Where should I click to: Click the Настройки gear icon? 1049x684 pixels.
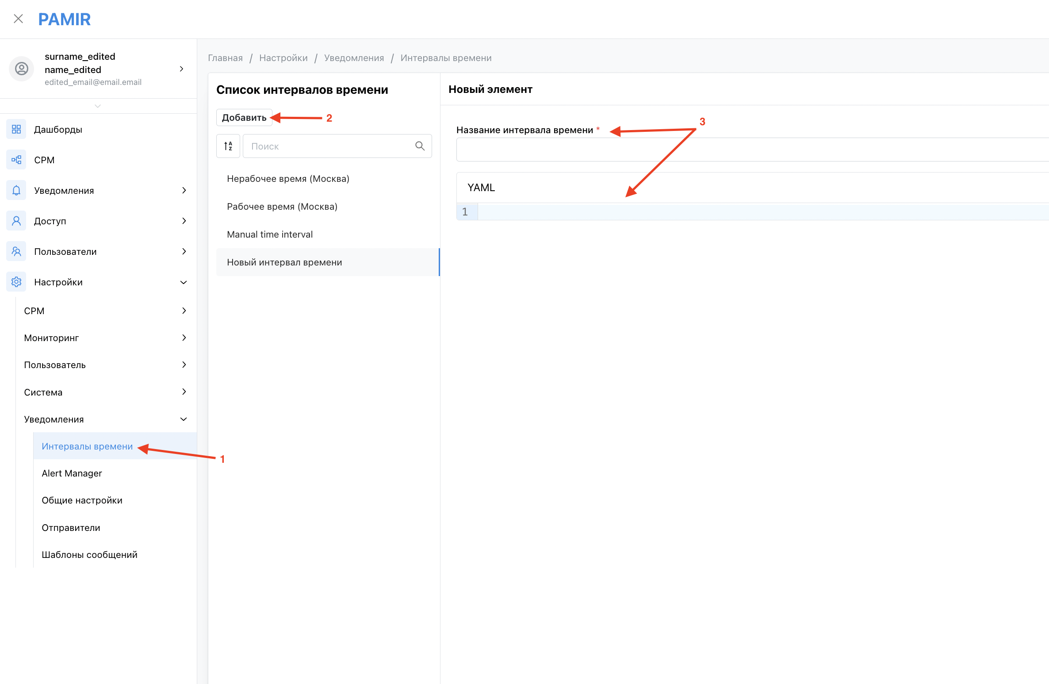(16, 282)
